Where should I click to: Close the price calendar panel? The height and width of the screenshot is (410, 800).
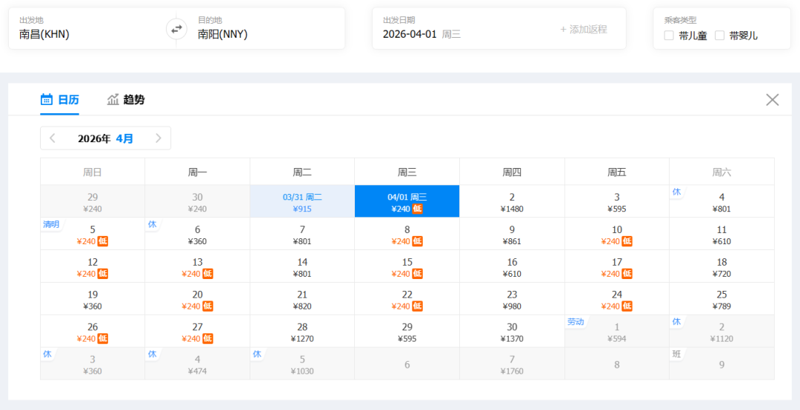point(772,100)
